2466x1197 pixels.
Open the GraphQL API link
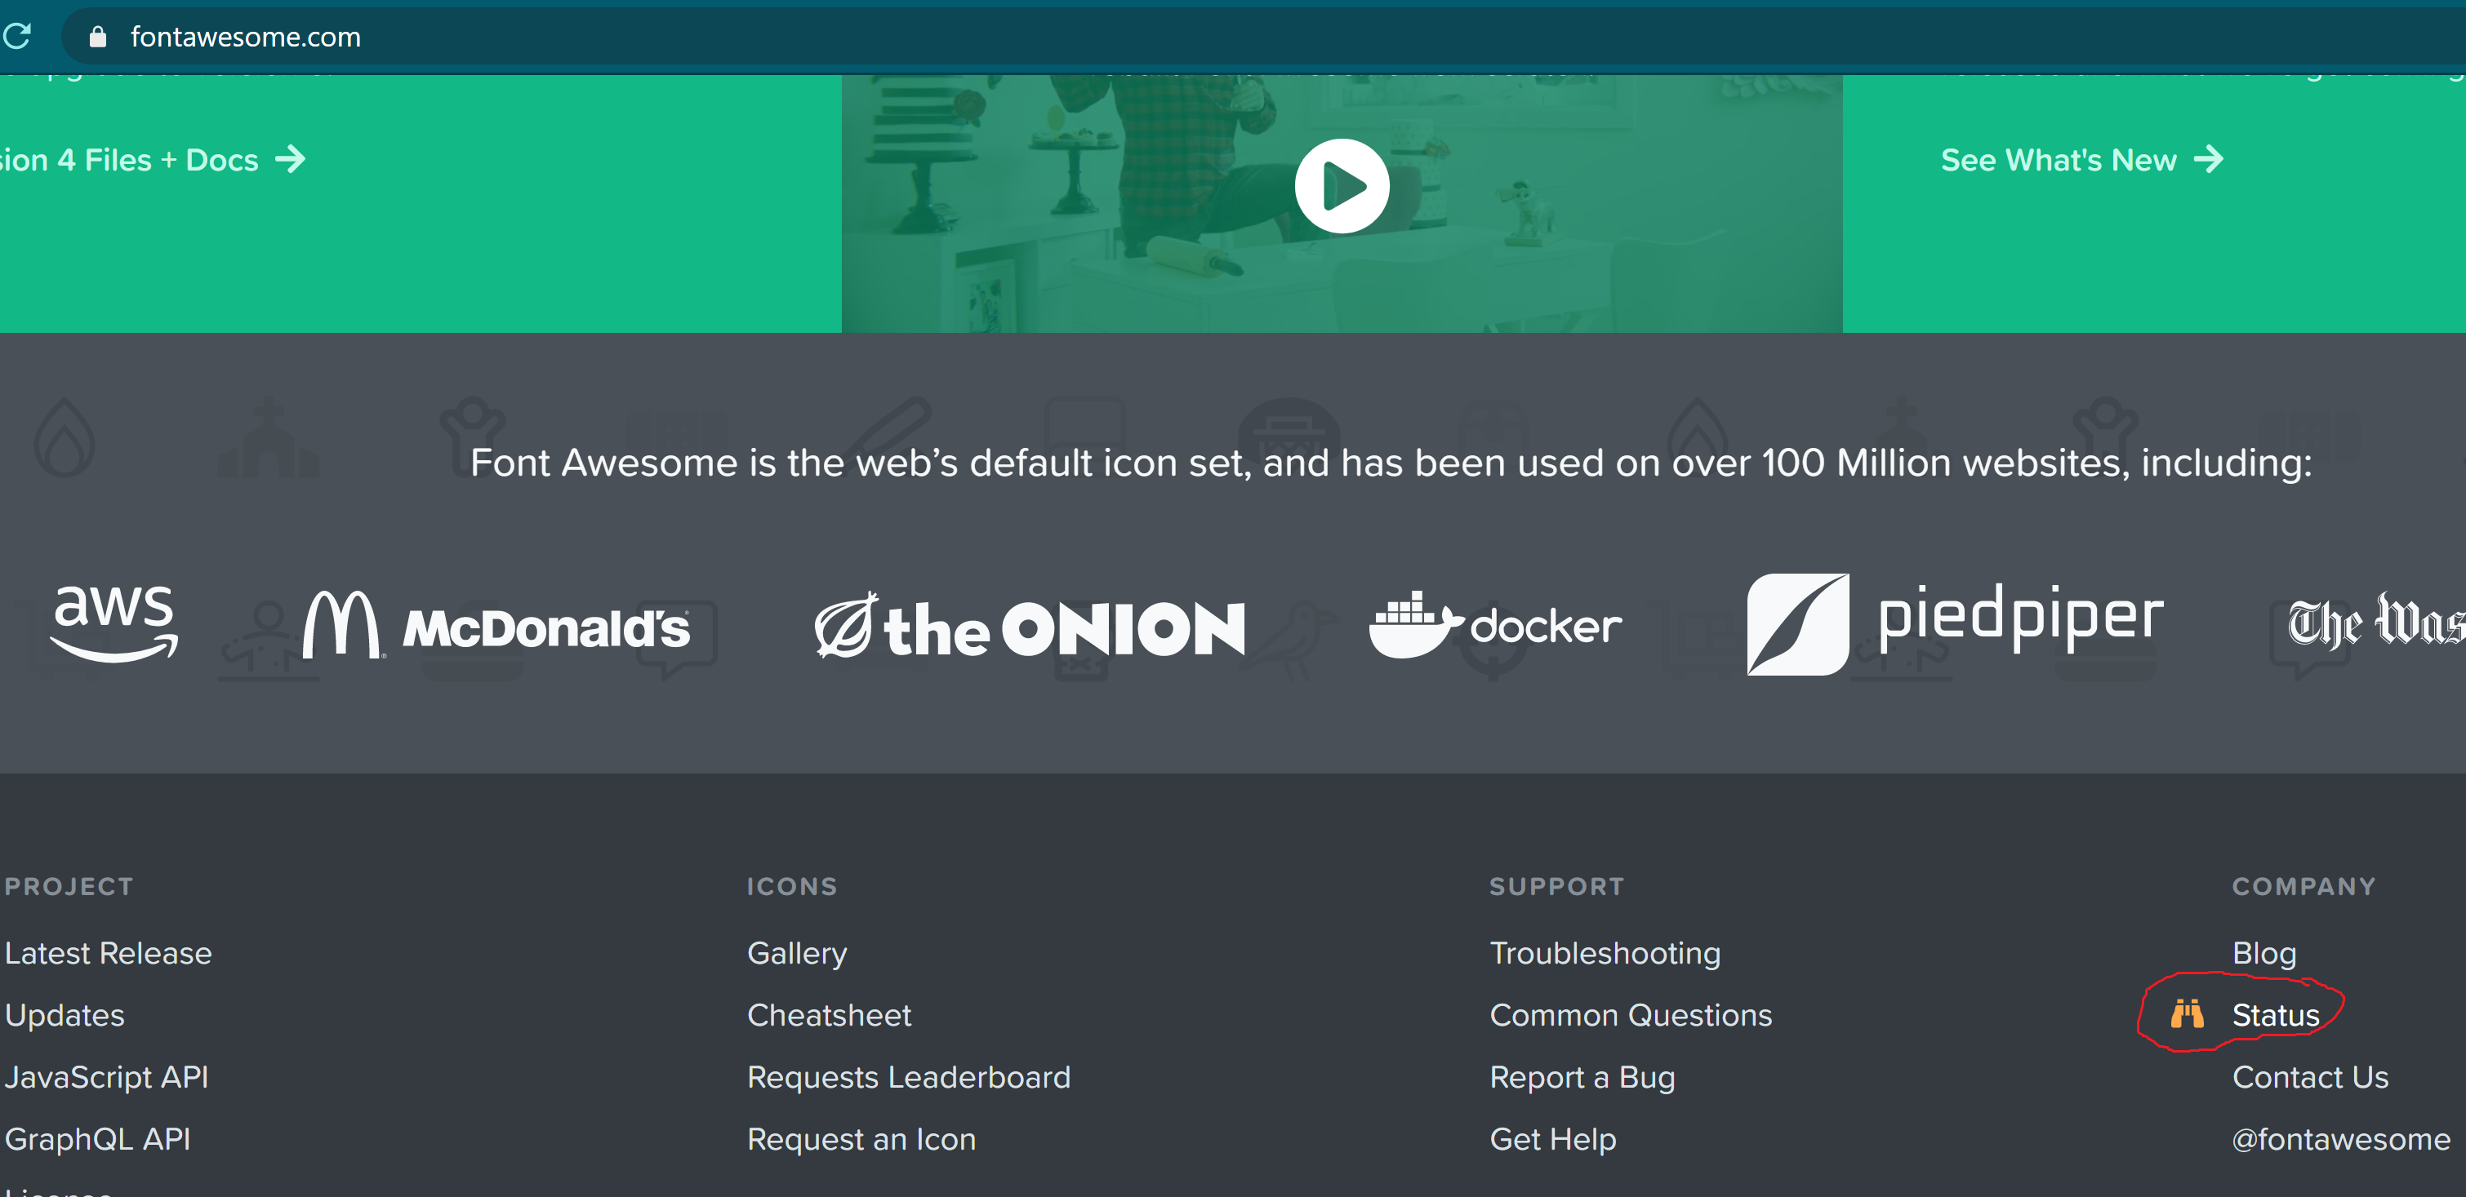(98, 1140)
